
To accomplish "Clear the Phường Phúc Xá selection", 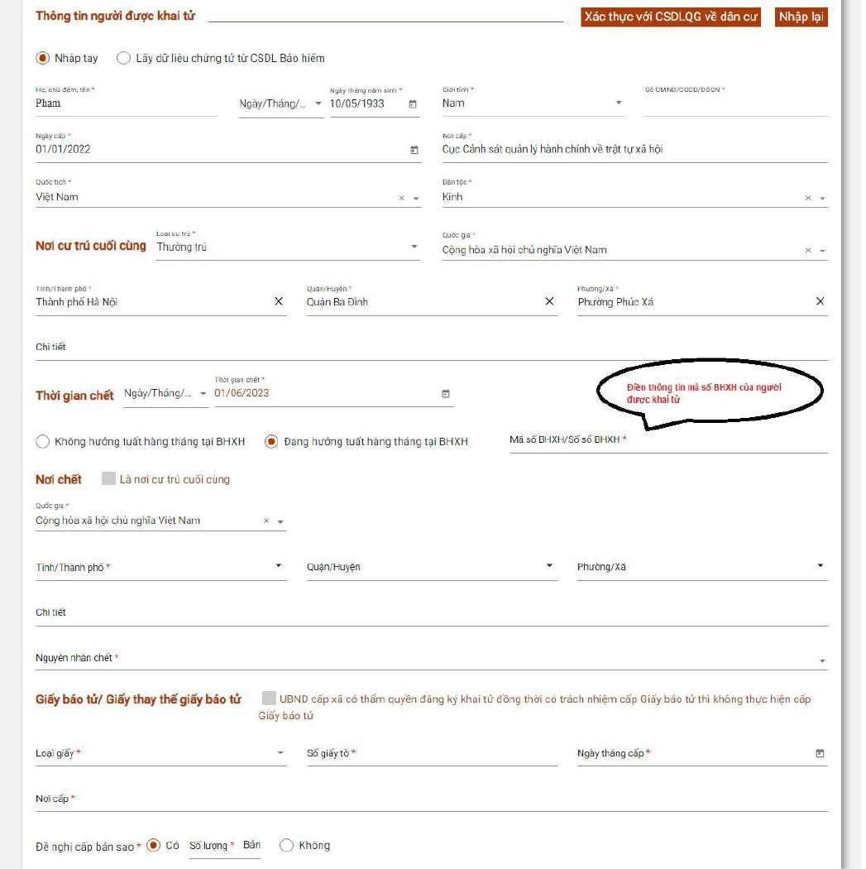I will (820, 302).
